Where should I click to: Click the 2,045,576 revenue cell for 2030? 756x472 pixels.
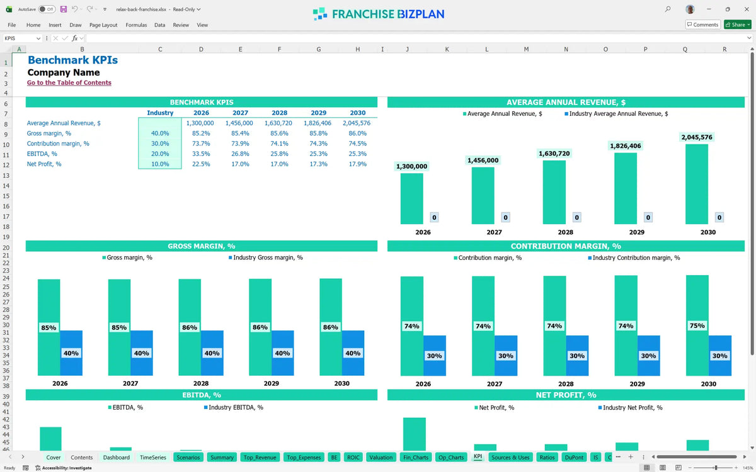[x=357, y=123]
